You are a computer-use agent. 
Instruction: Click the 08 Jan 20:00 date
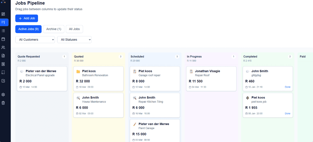click(x=255, y=113)
